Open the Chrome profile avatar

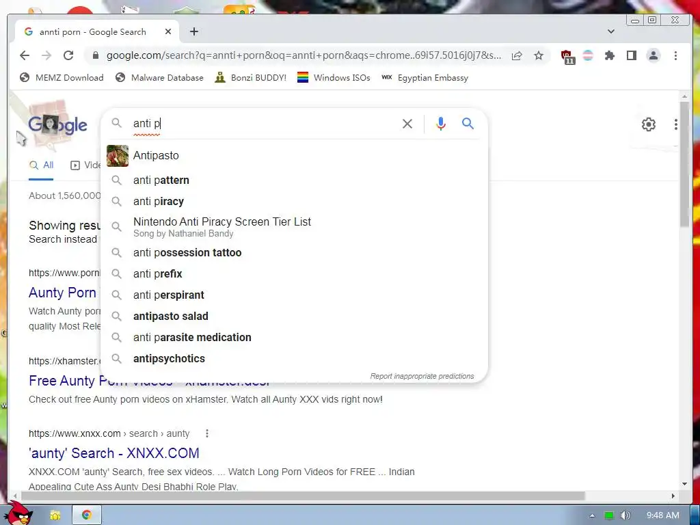[x=653, y=55]
